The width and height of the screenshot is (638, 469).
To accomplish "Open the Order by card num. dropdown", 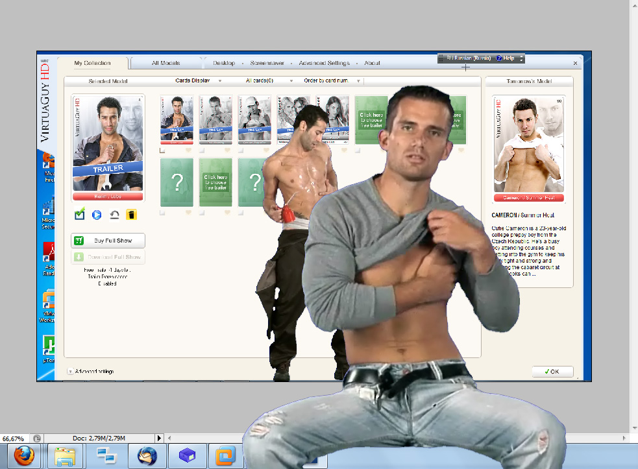I will [332, 80].
